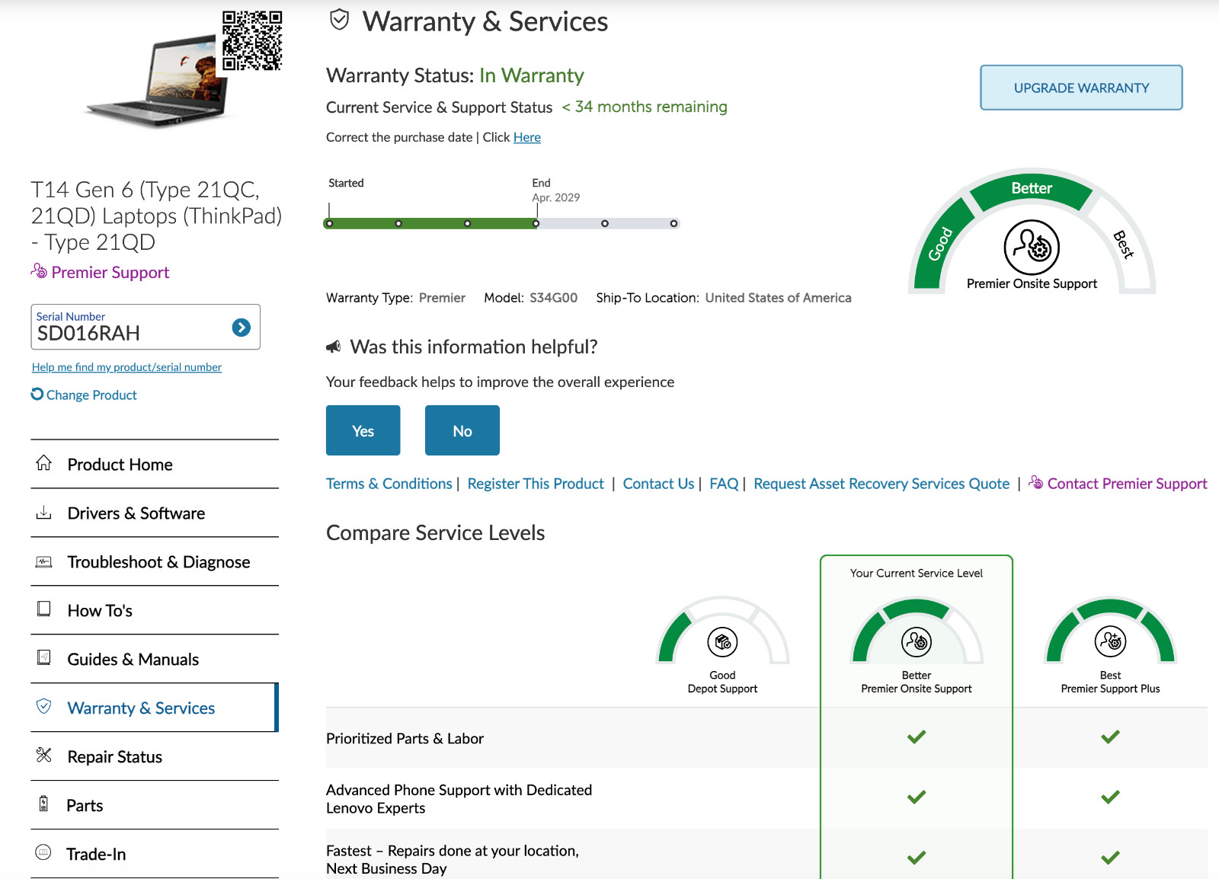Click Here link to correct purchase date
Image resolution: width=1219 pixels, height=879 pixels.
[527, 137]
